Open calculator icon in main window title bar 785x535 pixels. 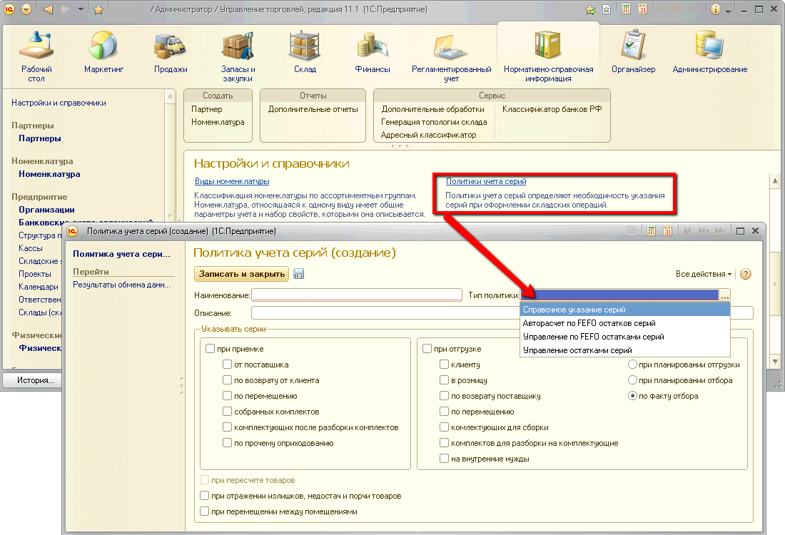[626, 9]
